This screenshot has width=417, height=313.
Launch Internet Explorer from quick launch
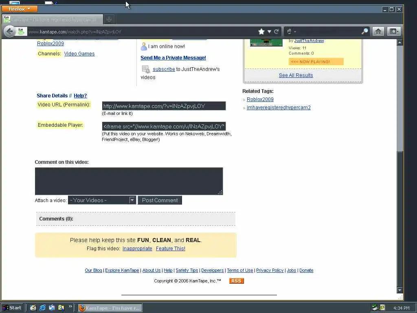point(42,308)
